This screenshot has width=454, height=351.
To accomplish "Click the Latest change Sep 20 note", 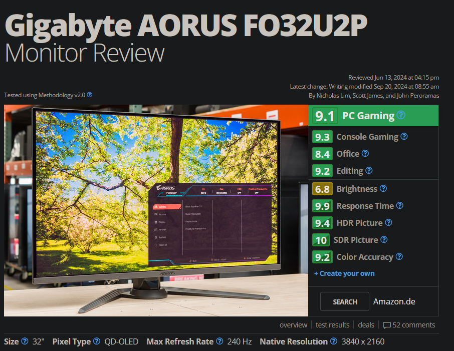I will point(364,87).
